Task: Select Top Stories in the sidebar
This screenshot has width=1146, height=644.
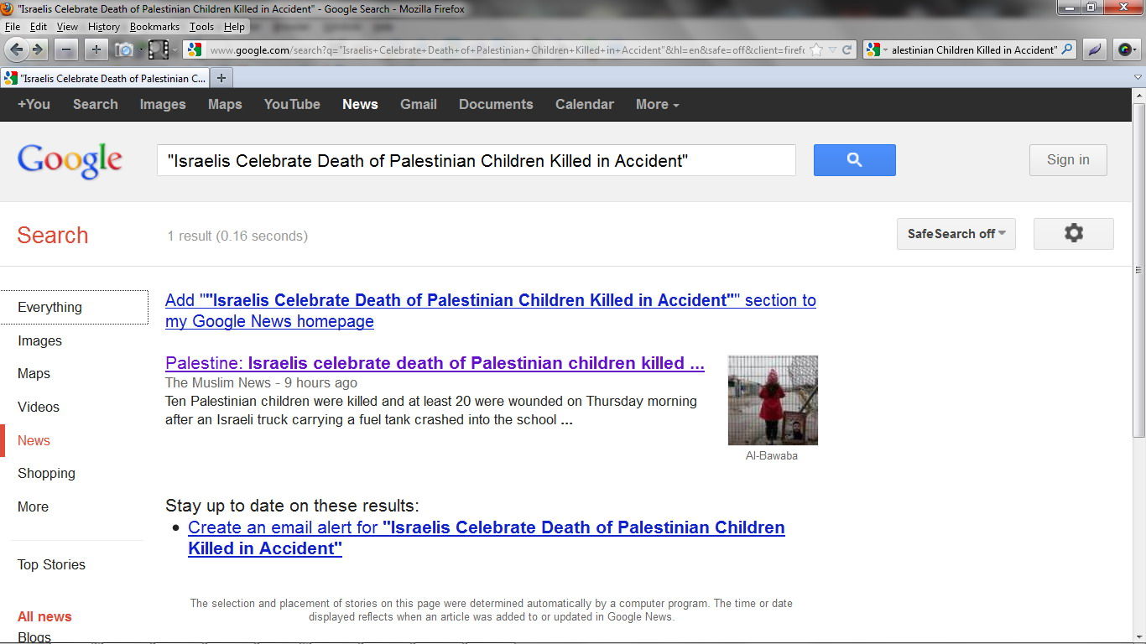Action: 51,564
